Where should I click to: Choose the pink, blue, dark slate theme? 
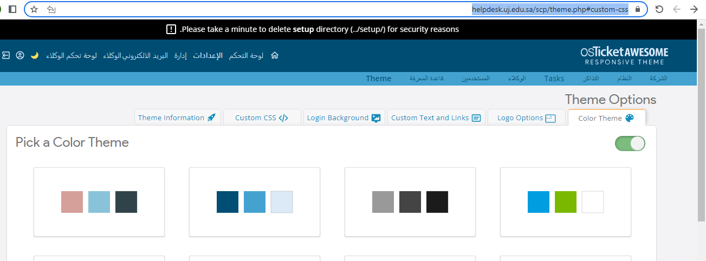coord(99,202)
